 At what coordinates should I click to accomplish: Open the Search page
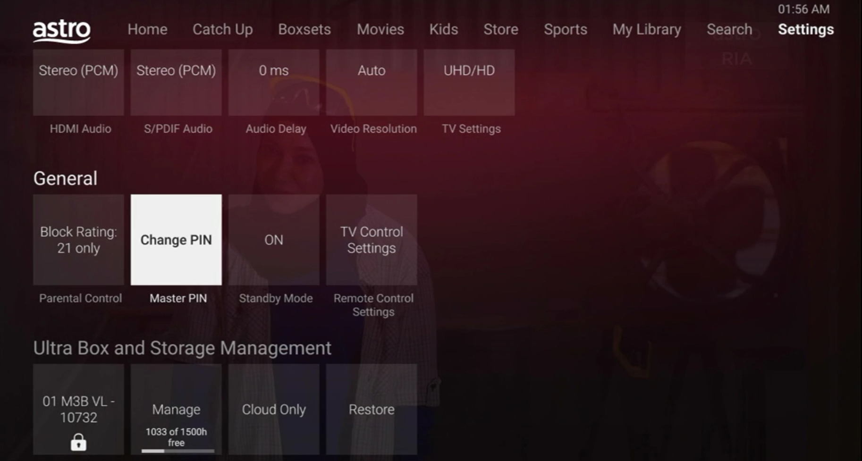(729, 29)
